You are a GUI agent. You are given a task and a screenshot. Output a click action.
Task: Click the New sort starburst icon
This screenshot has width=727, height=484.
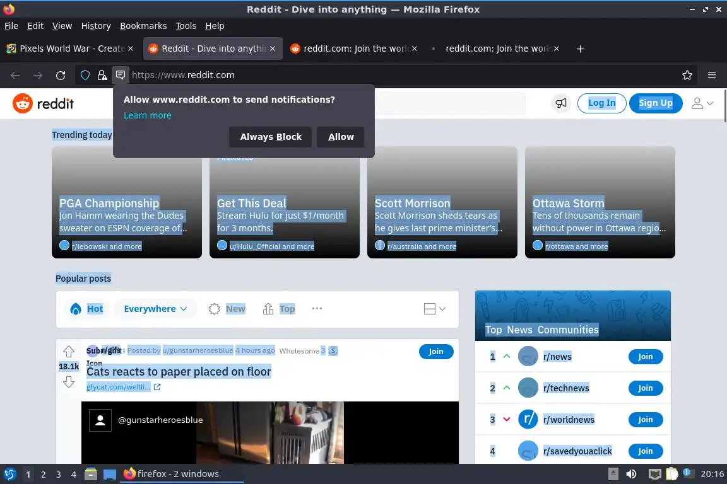point(214,309)
